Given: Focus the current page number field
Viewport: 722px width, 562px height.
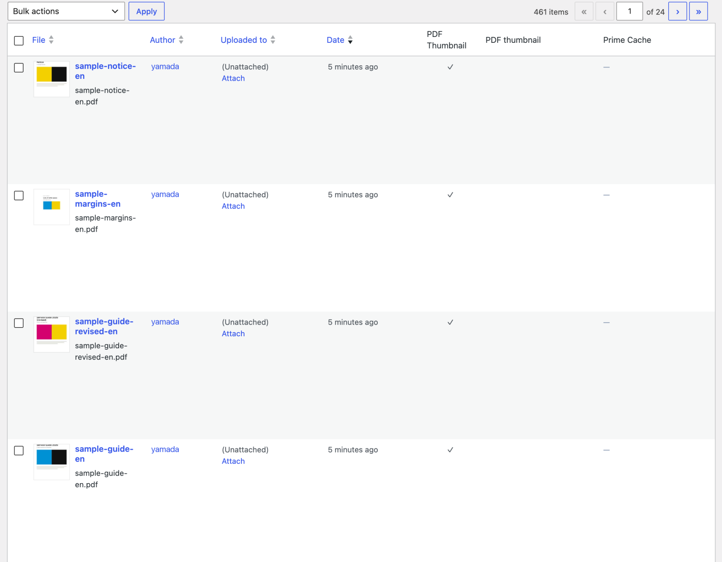Looking at the screenshot, I should (629, 11).
